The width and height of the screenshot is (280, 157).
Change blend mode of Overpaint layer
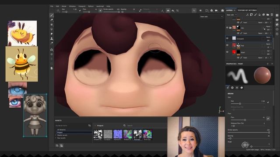pyautogui.click(x=268, y=37)
